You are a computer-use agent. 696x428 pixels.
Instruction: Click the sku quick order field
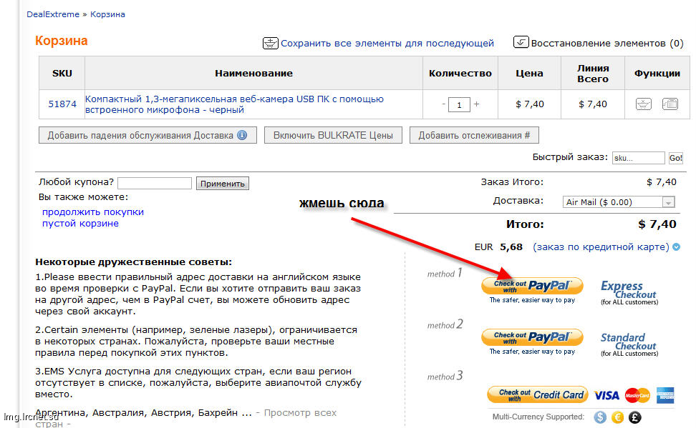point(638,158)
